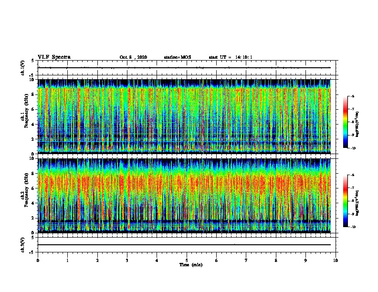378x292 pixels.
Task: Click the time axis tick label "7"
Action: click(x=246, y=261)
